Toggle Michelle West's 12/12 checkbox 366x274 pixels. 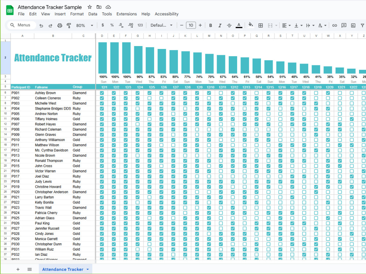point(233,103)
